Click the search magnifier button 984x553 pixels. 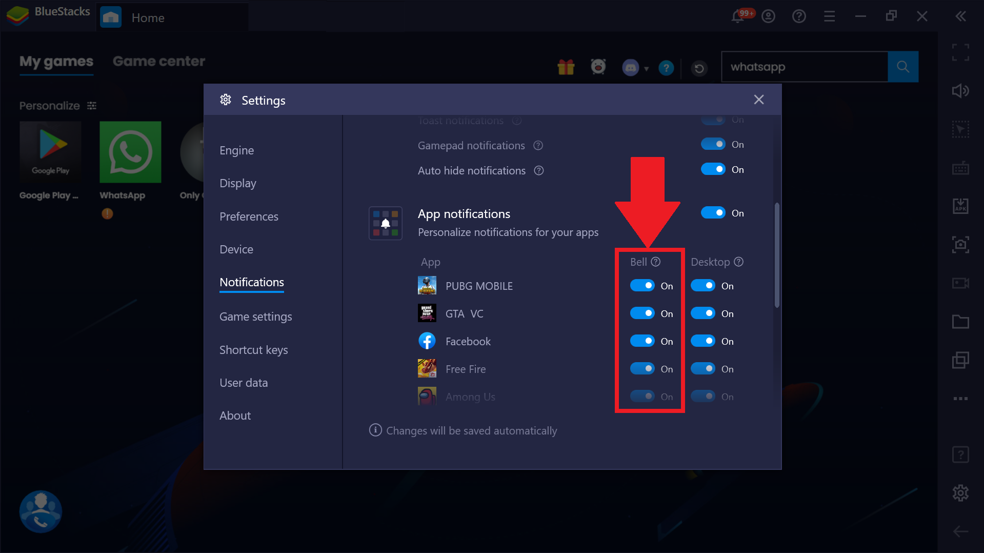[x=903, y=67]
